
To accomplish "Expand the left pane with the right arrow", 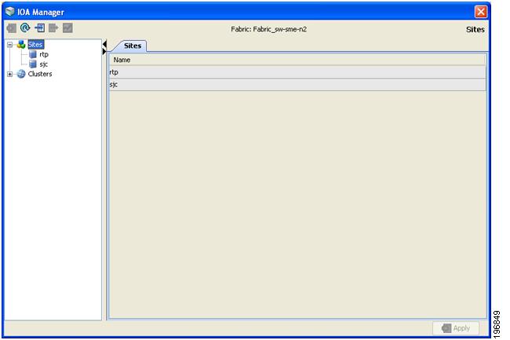I will pyautogui.click(x=104, y=51).
